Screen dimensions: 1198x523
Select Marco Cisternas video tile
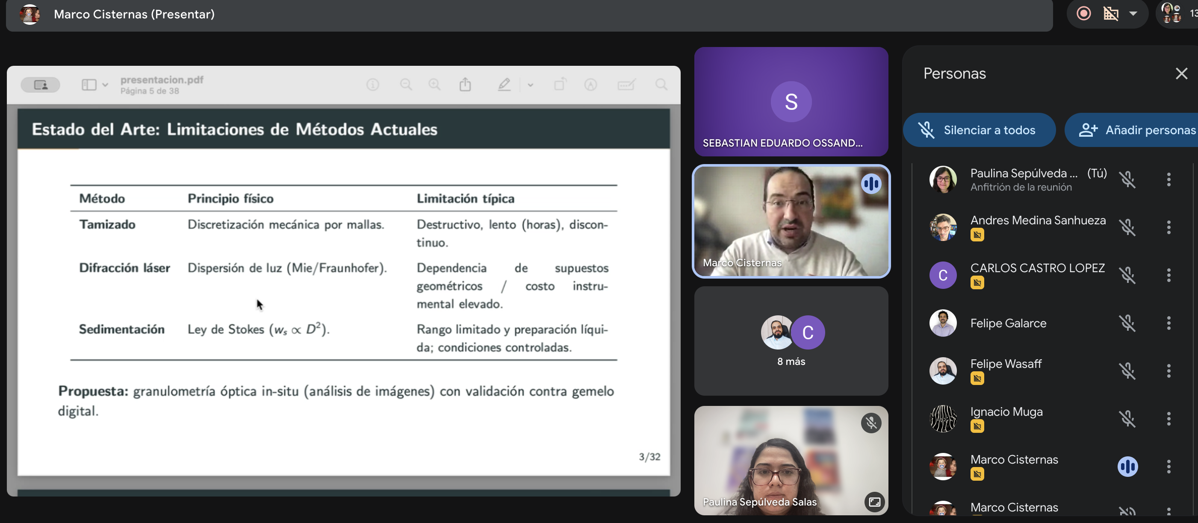click(791, 221)
